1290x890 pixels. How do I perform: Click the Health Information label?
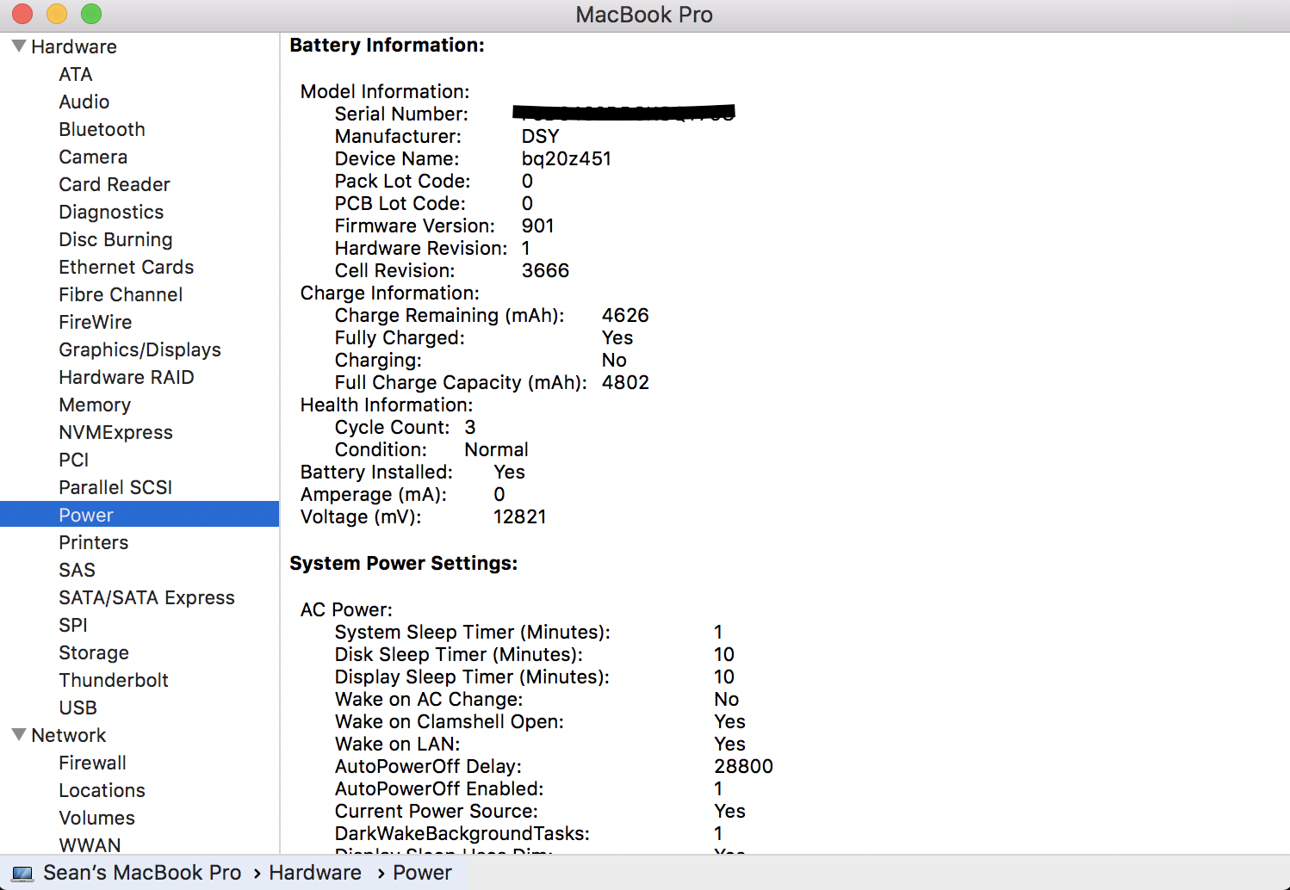pyautogui.click(x=387, y=405)
